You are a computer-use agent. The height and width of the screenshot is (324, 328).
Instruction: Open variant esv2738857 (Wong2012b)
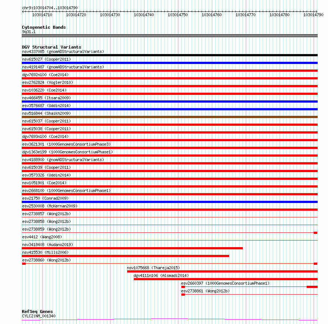coord(46,214)
